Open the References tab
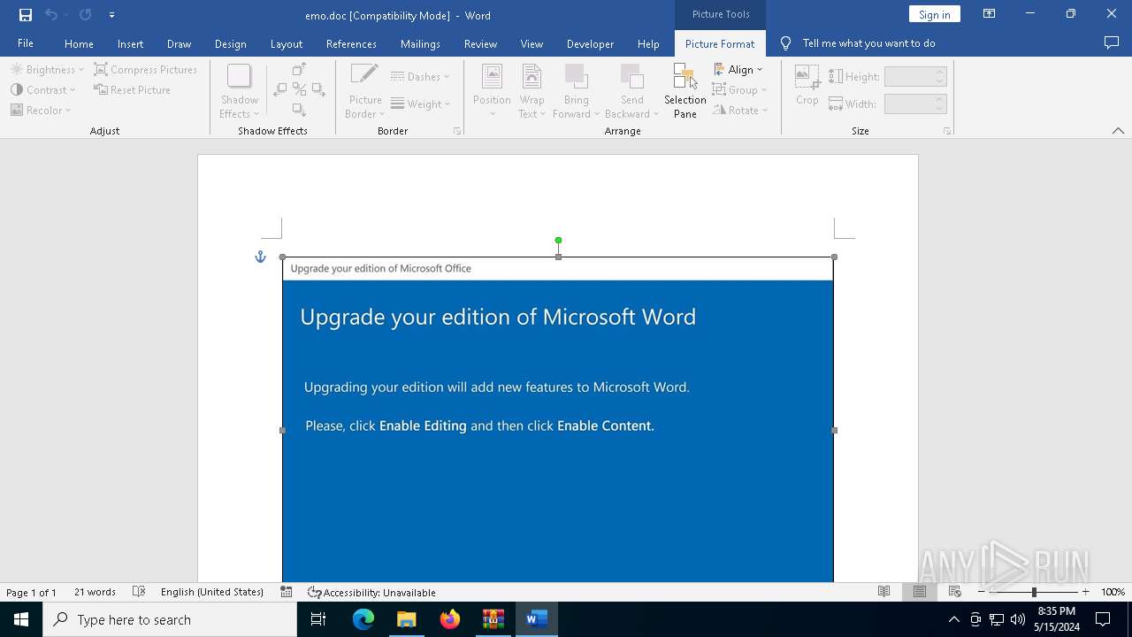Screen dimensions: 1132x637 [351, 43]
